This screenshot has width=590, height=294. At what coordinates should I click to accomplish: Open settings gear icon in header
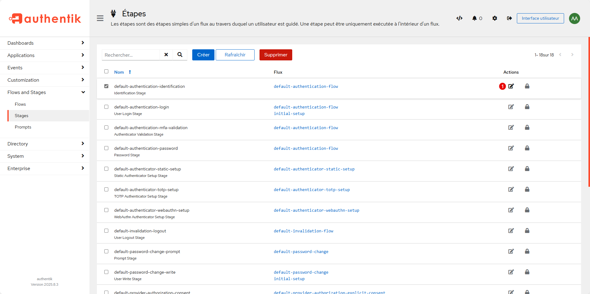point(495,18)
